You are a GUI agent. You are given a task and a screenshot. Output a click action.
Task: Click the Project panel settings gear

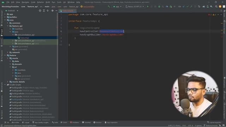pos(52,11)
